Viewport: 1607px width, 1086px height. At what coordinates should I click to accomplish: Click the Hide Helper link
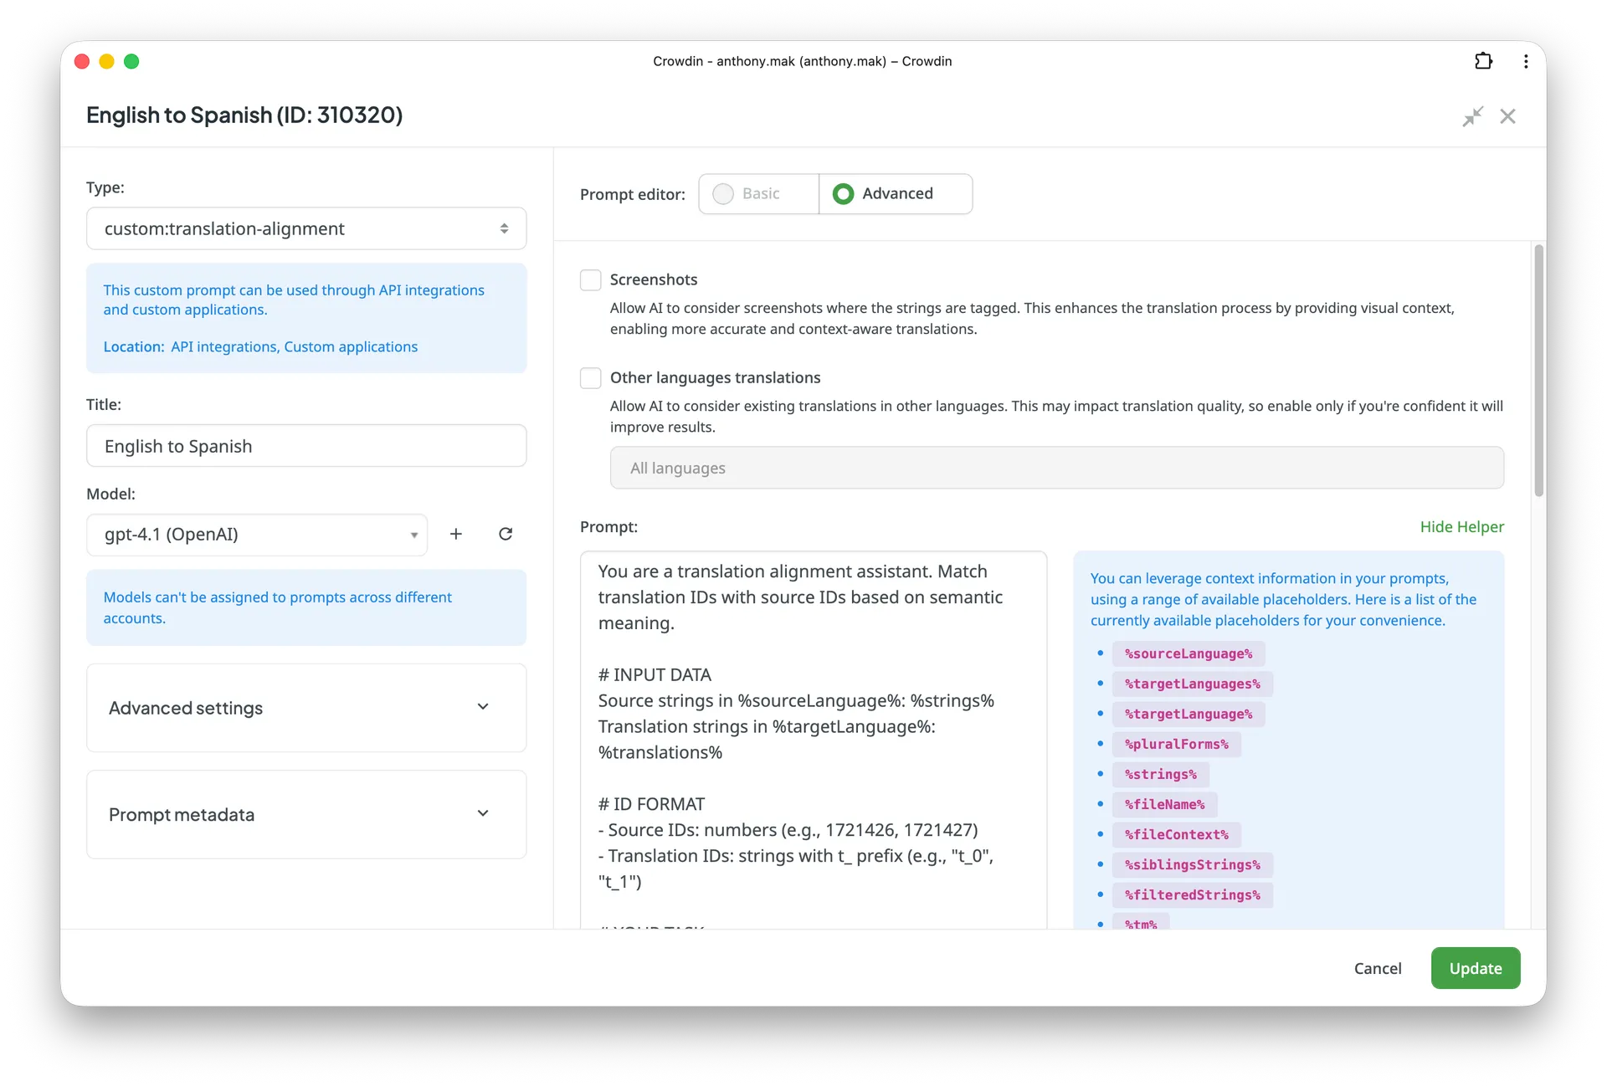(1461, 527)
